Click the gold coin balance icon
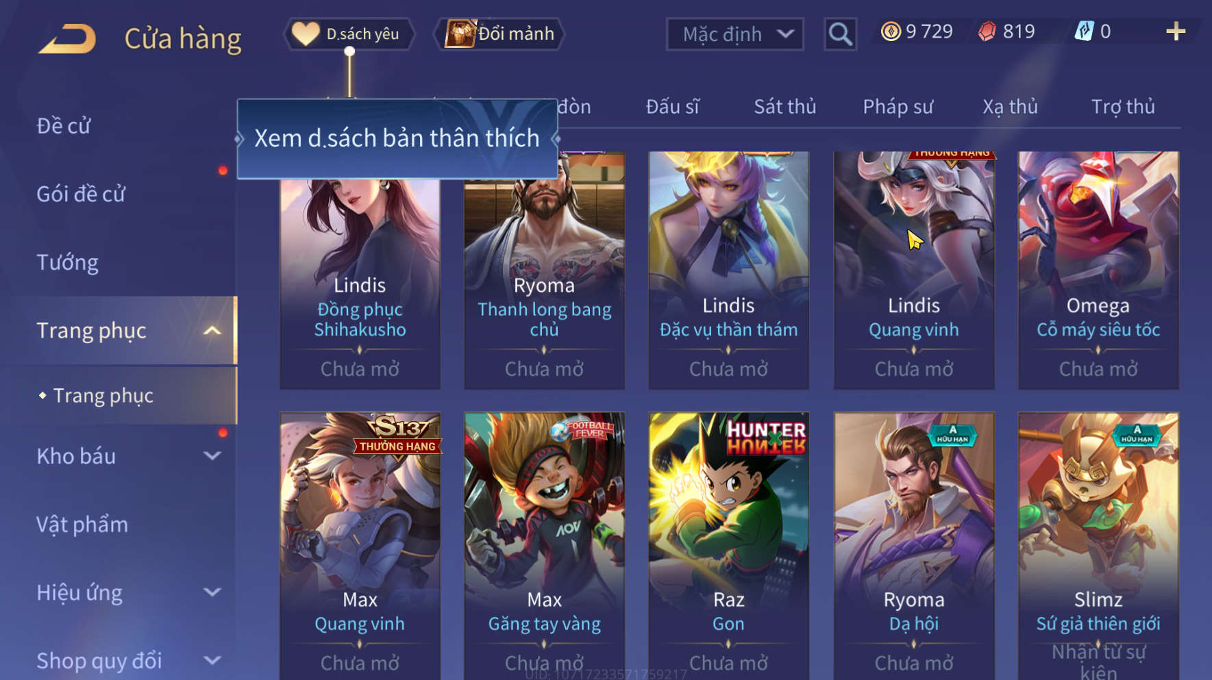Viewport: 1212px width, 680px height. point(891,32)
